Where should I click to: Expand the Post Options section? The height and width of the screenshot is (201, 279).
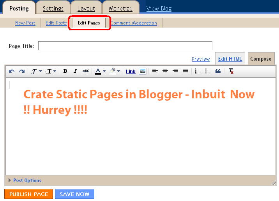(x=10, y=180)
